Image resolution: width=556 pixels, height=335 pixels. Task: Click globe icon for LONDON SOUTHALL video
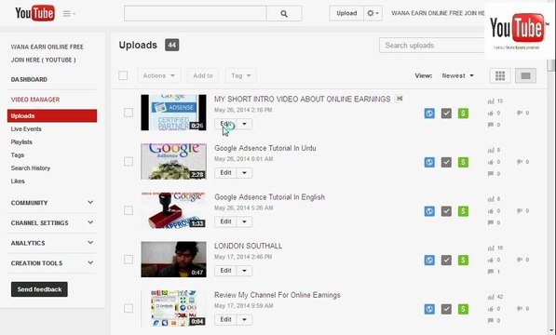[429, 260]
